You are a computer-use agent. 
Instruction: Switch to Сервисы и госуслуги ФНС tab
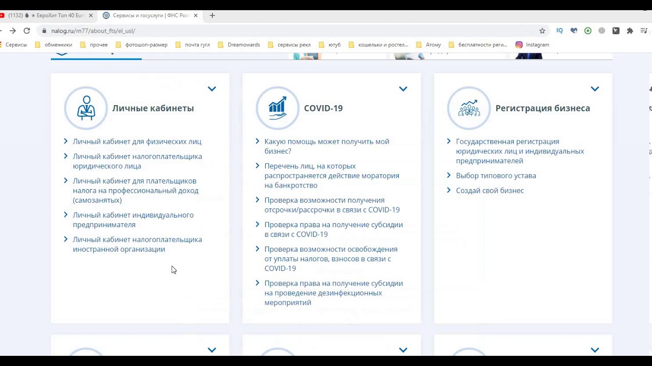[x=150, y=16]
